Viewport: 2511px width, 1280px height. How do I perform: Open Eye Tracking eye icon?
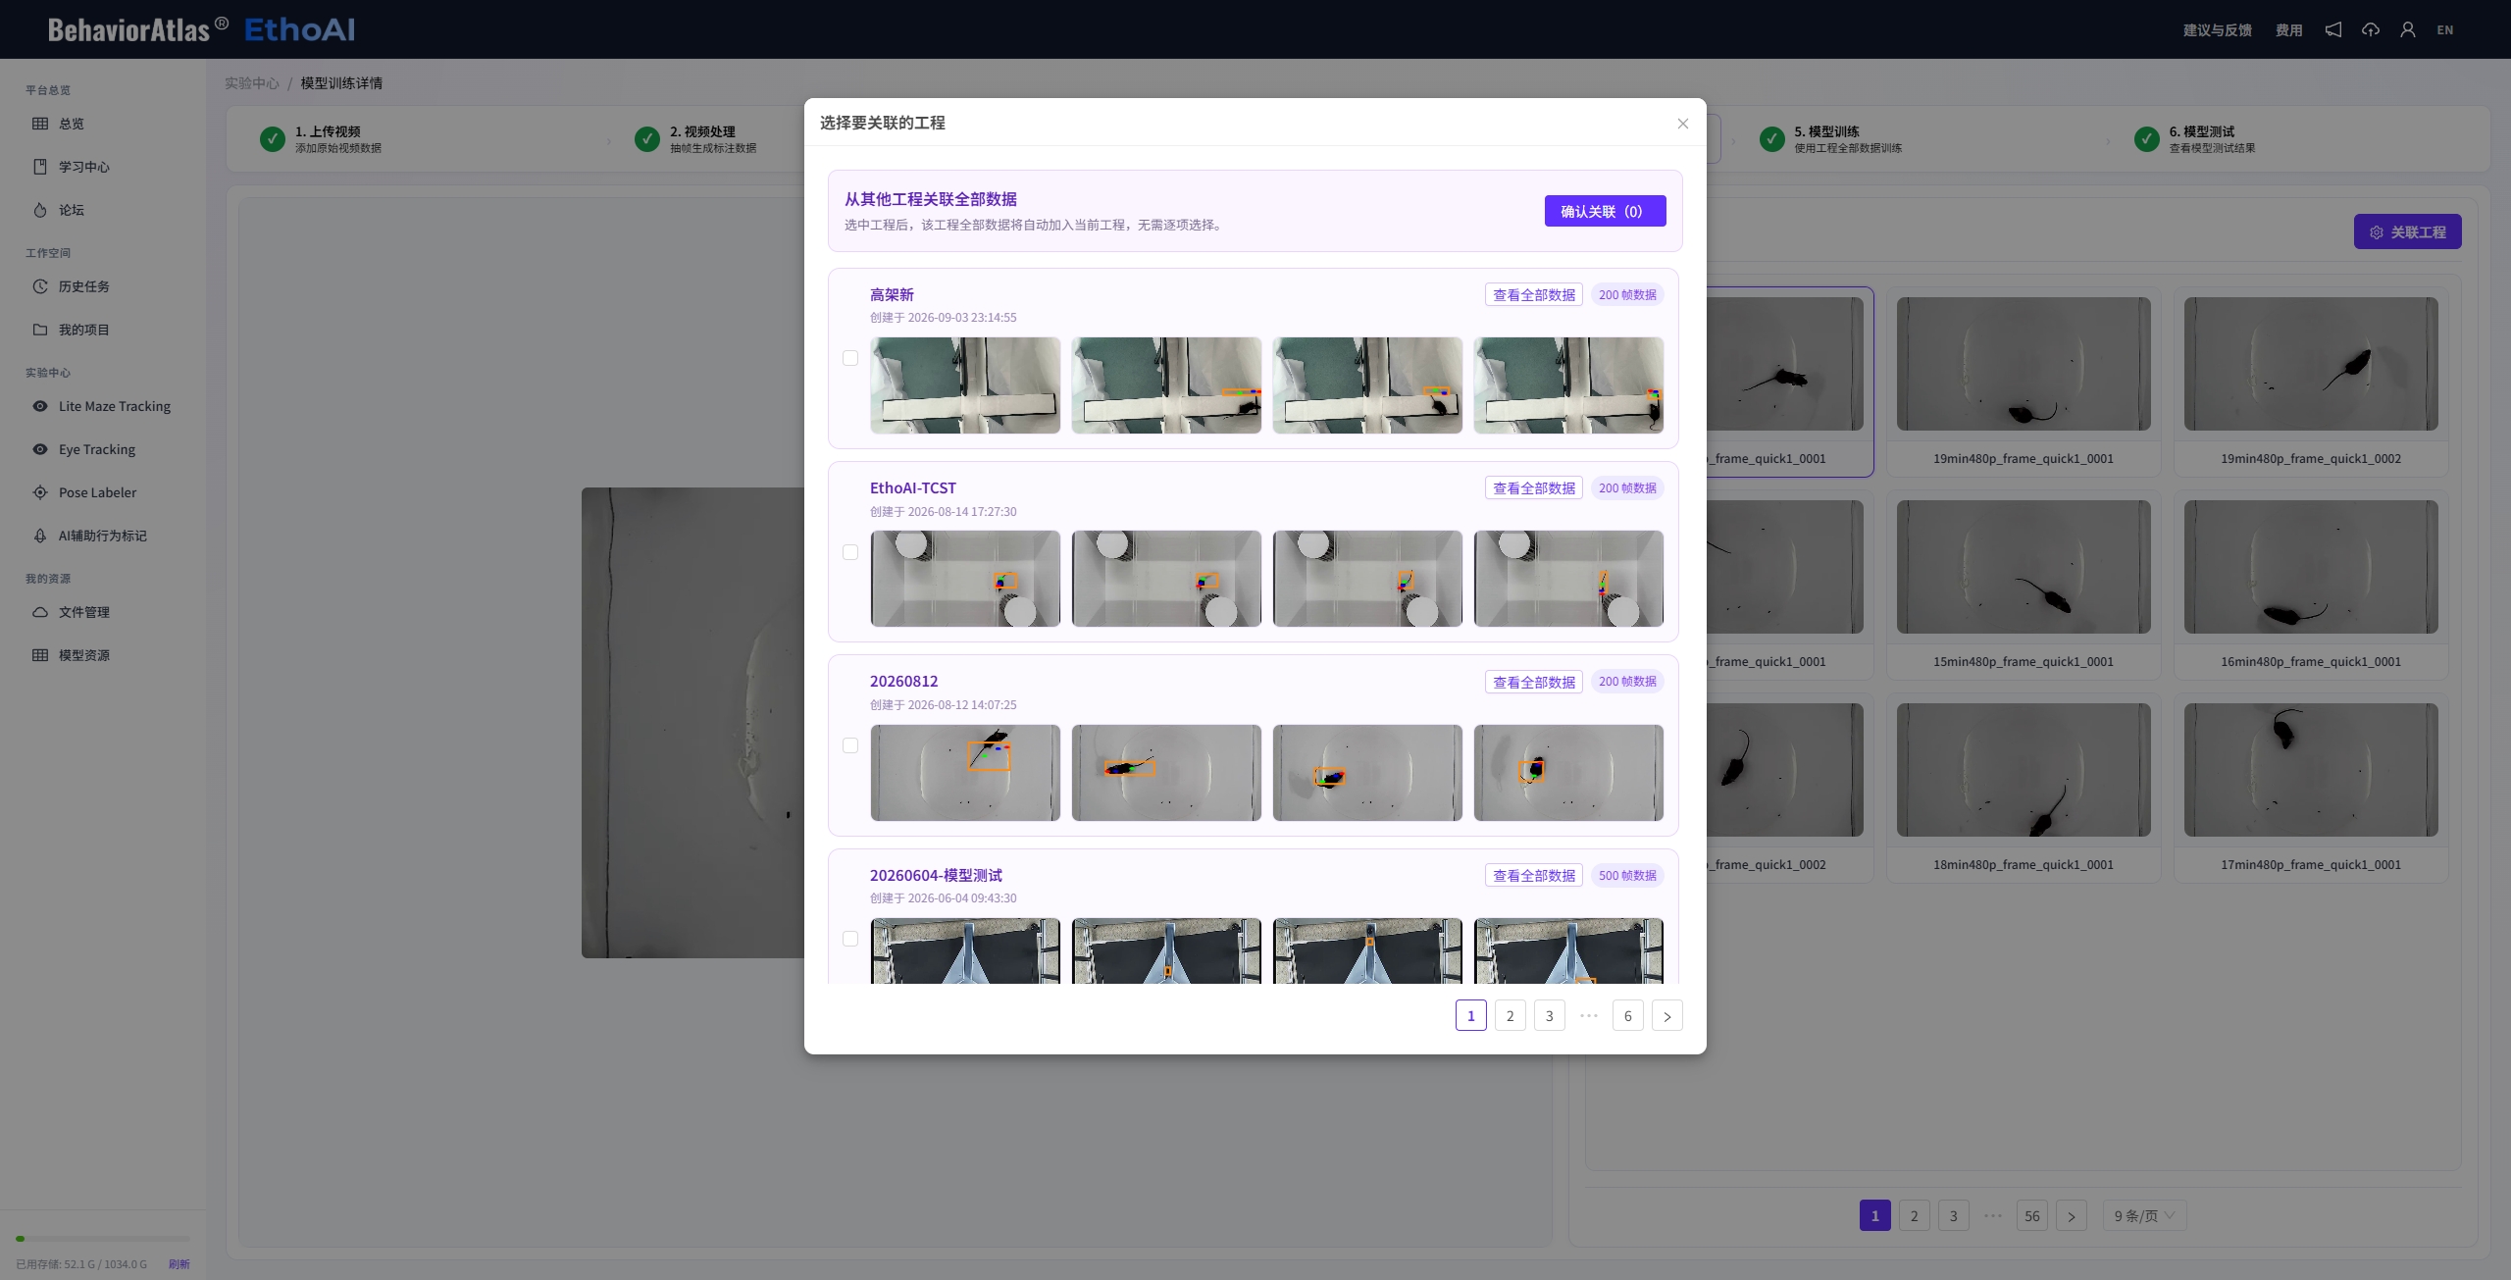point(40,449)
